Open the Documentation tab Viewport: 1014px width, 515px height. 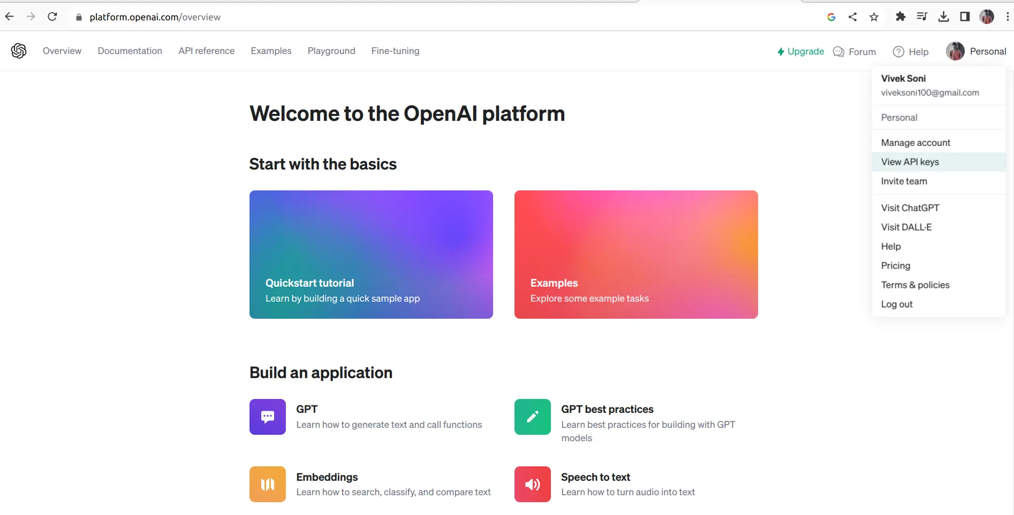coord(130,51)
